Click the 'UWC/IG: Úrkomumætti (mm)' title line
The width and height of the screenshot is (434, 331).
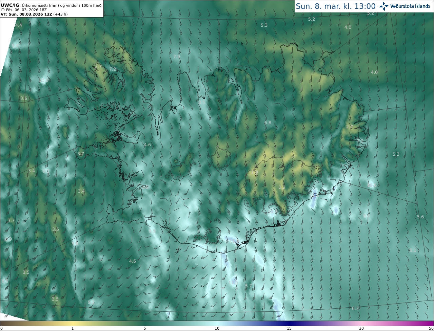(x=51, y=5)
